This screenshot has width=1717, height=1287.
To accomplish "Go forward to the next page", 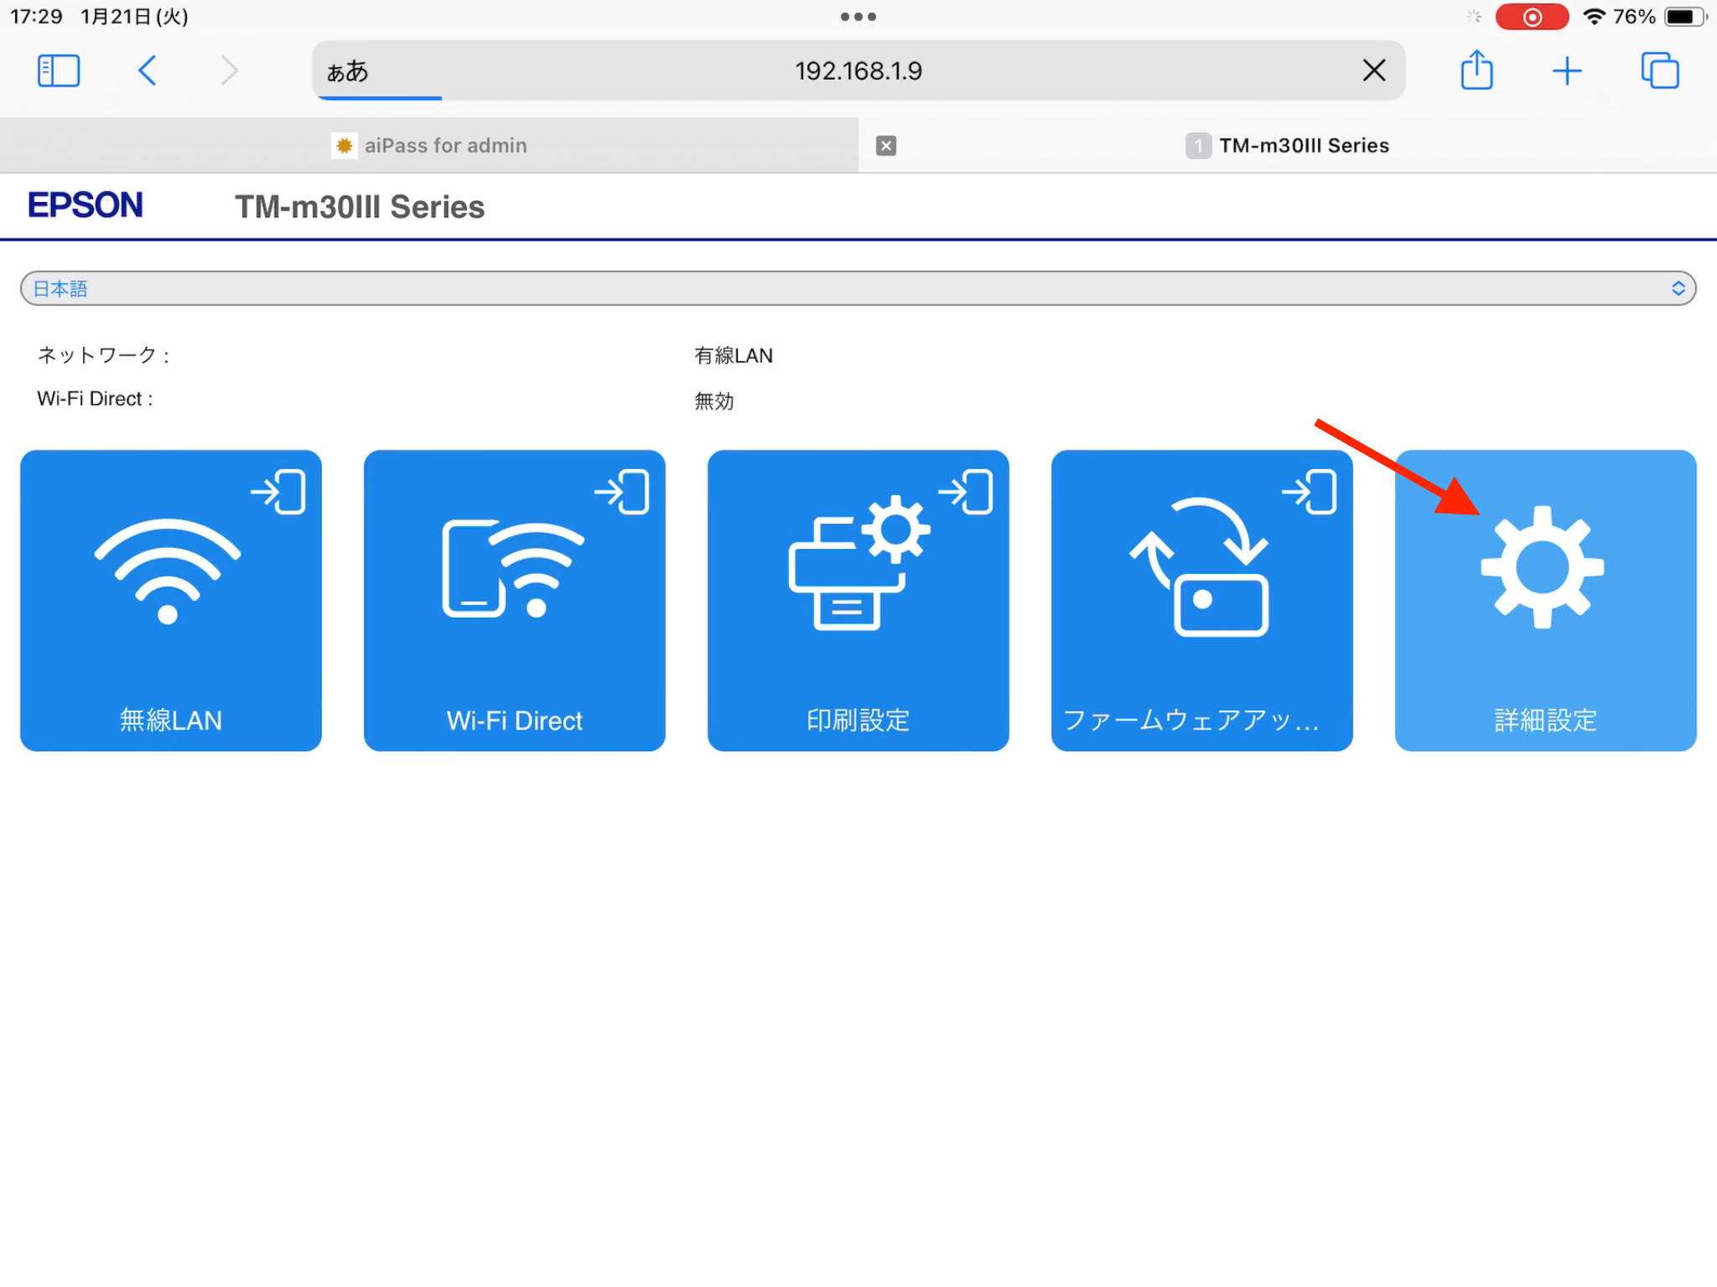I will [x=230, y=70].
